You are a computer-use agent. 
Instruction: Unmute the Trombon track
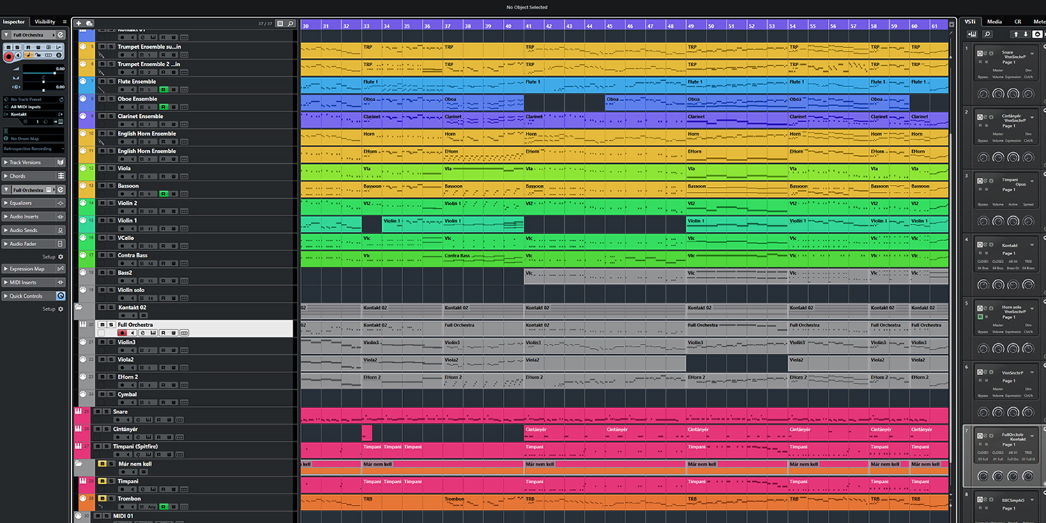(102, 499)
